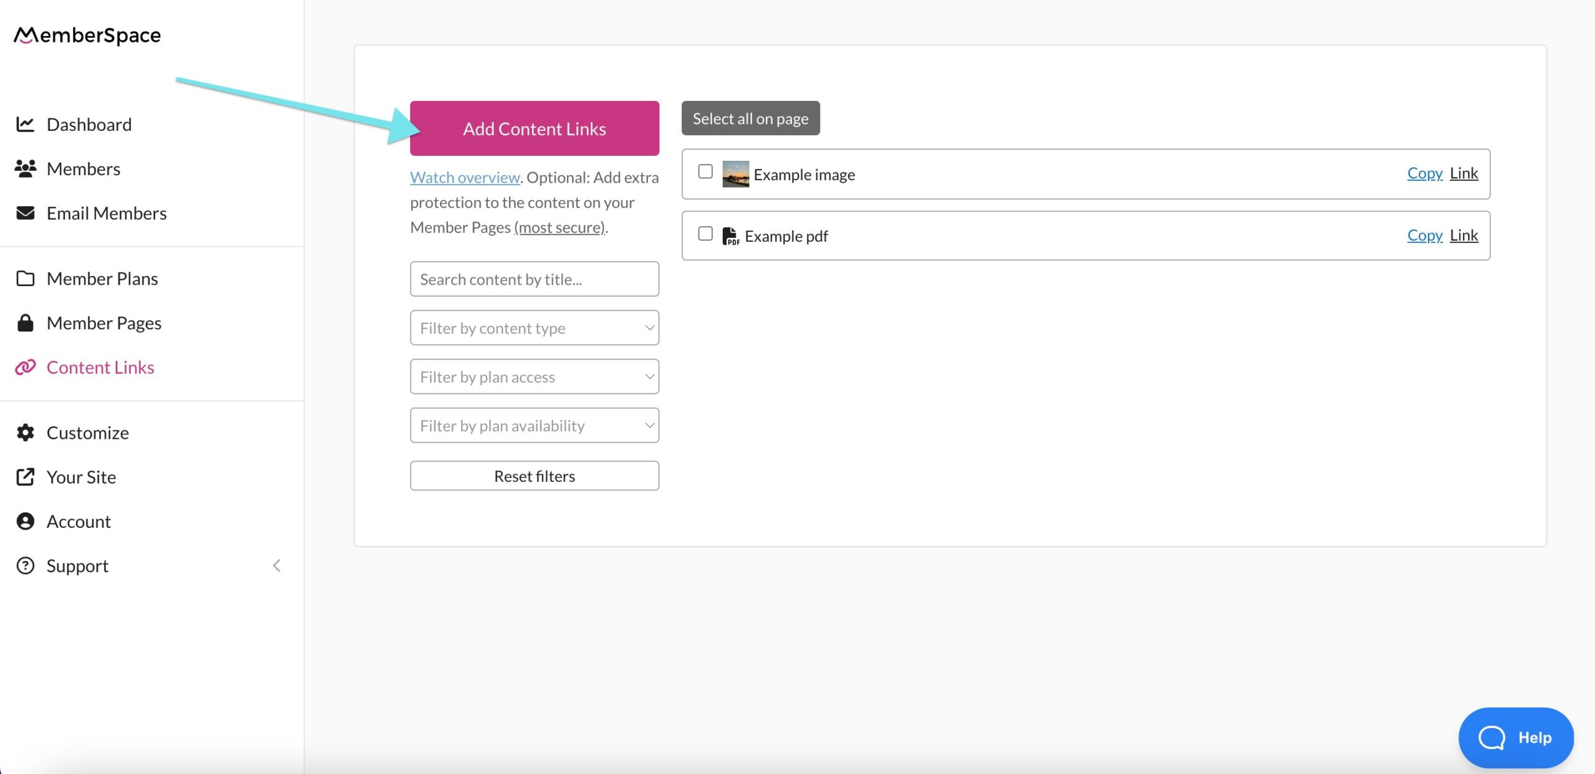Click the PDF file icon of Example pdf
This screenshot has width=1595, height=774.
click(730, 236)
